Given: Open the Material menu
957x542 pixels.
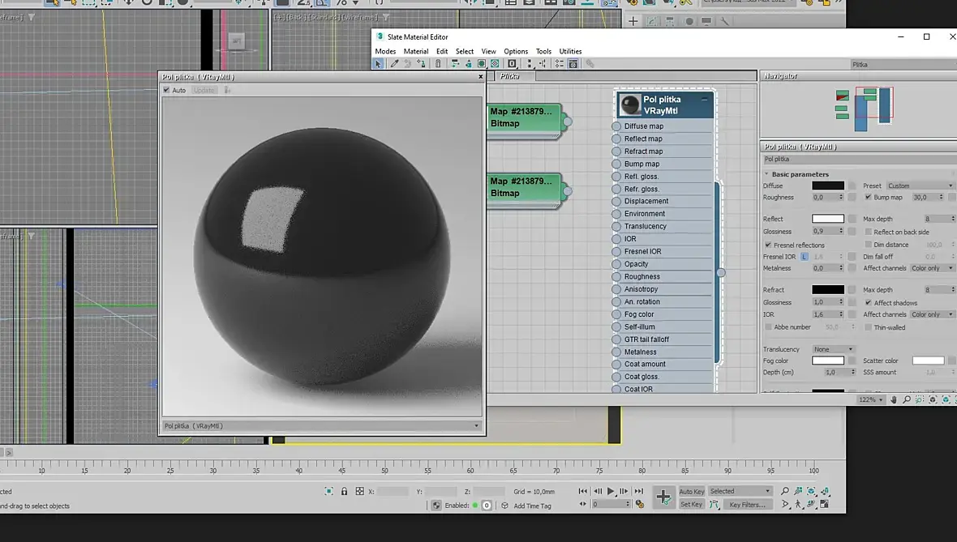Looking at the screenshot, I should tap(416, 51).
